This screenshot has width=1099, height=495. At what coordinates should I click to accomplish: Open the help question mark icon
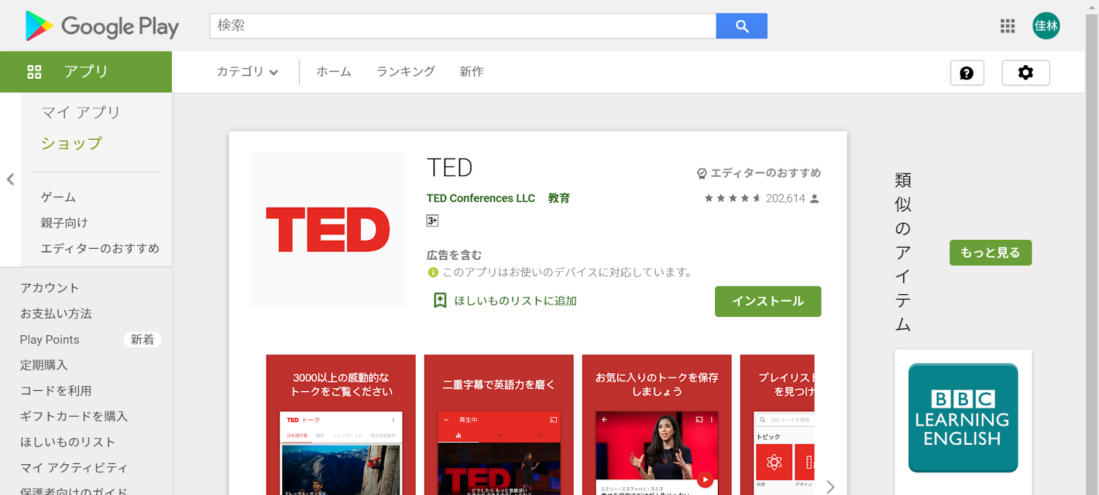967,73
